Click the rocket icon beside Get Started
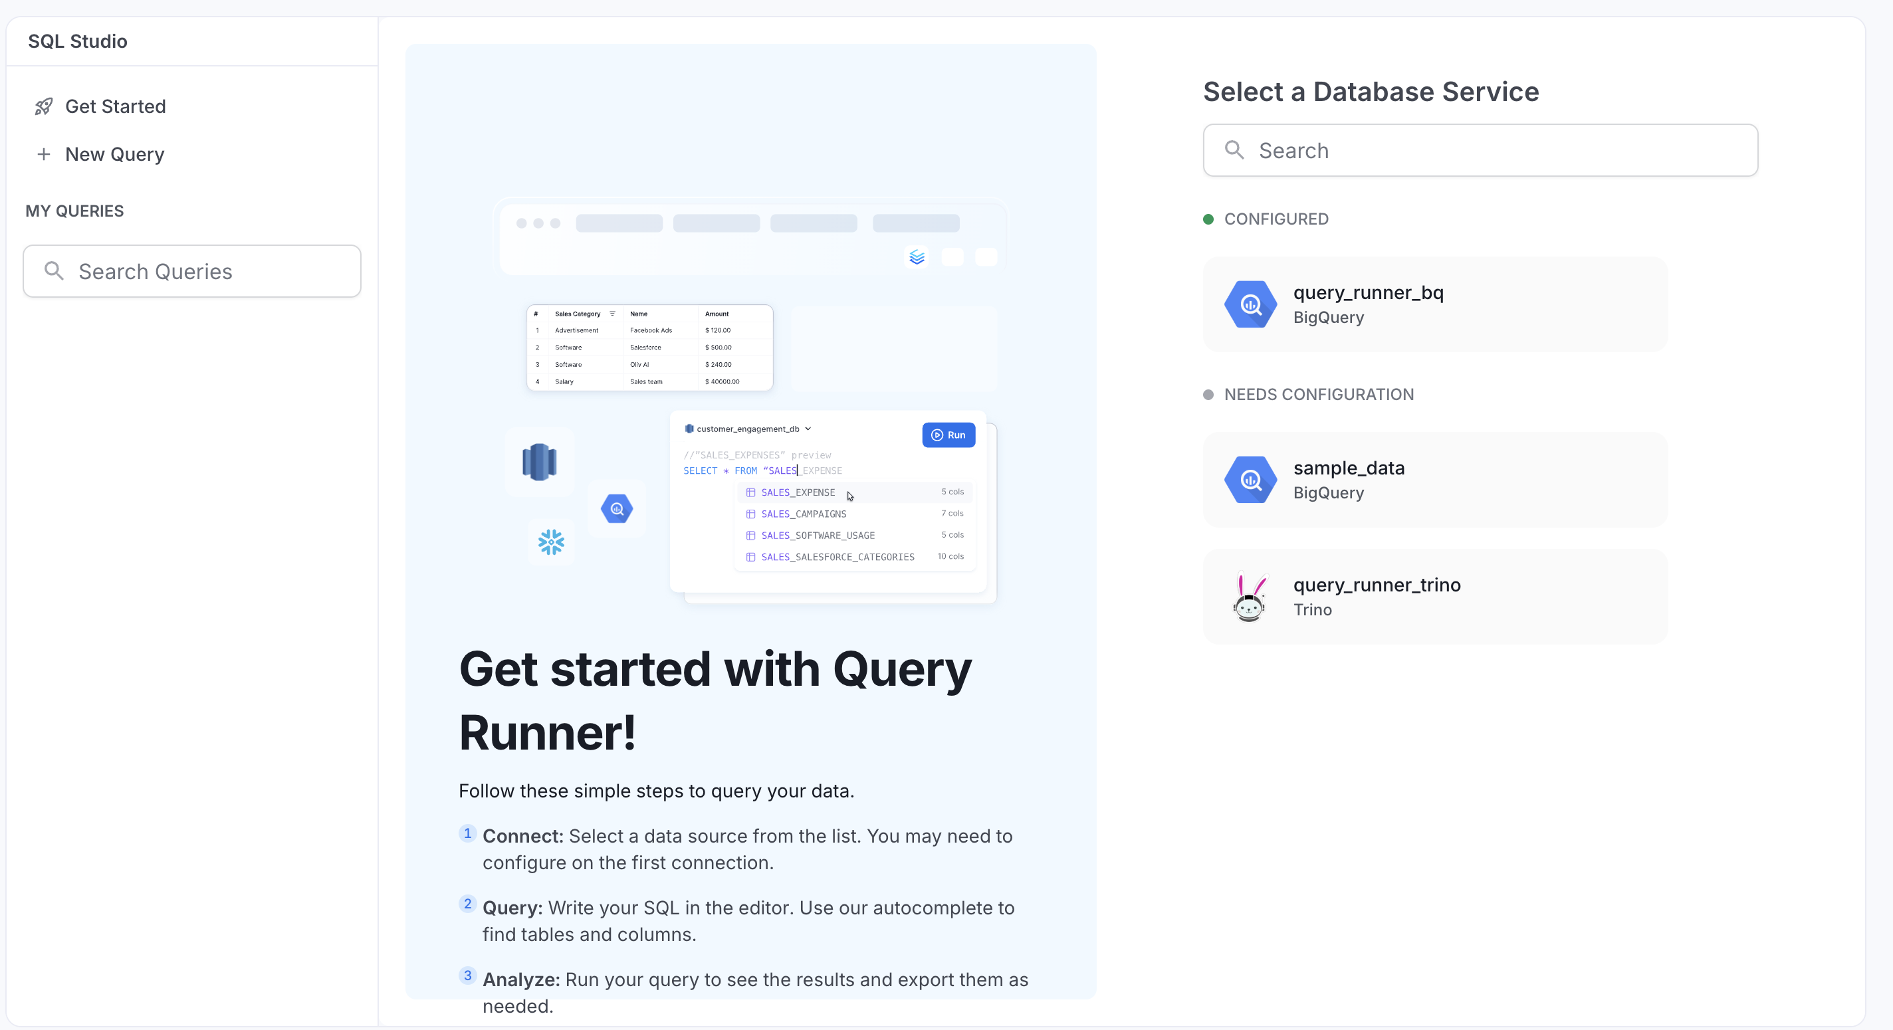The width and height of the screenshot is (1893, 1030). coord(44,106)
